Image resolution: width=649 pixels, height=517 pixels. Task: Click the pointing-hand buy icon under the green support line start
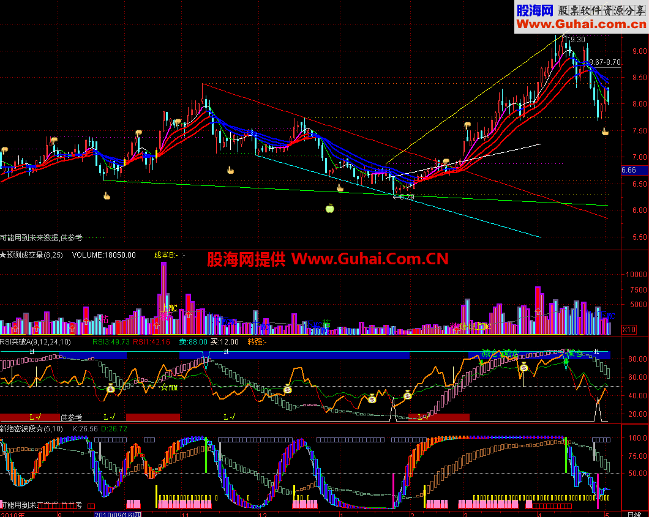107,196
